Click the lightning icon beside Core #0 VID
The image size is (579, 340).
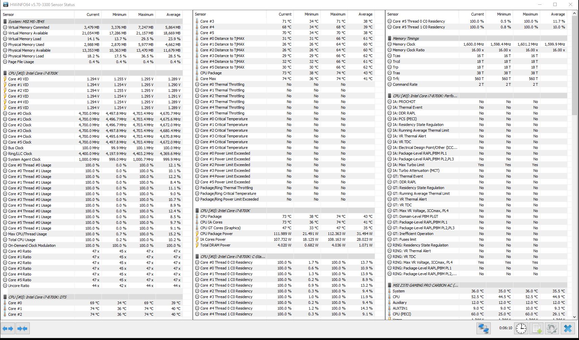5,79
